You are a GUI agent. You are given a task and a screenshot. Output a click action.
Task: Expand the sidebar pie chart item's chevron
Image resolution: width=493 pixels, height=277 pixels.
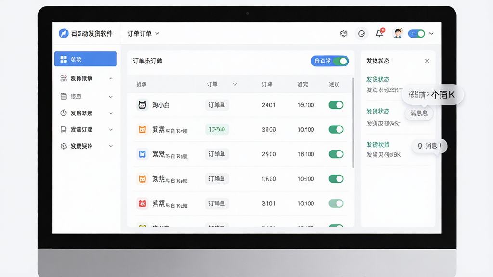(x=111, y=113)
